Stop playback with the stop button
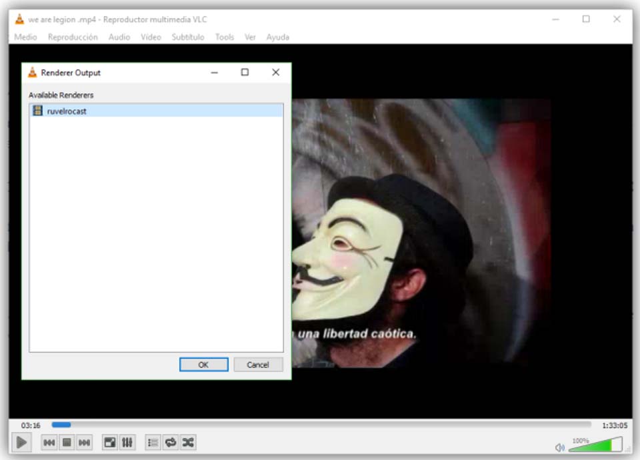 tap(67, 443)
